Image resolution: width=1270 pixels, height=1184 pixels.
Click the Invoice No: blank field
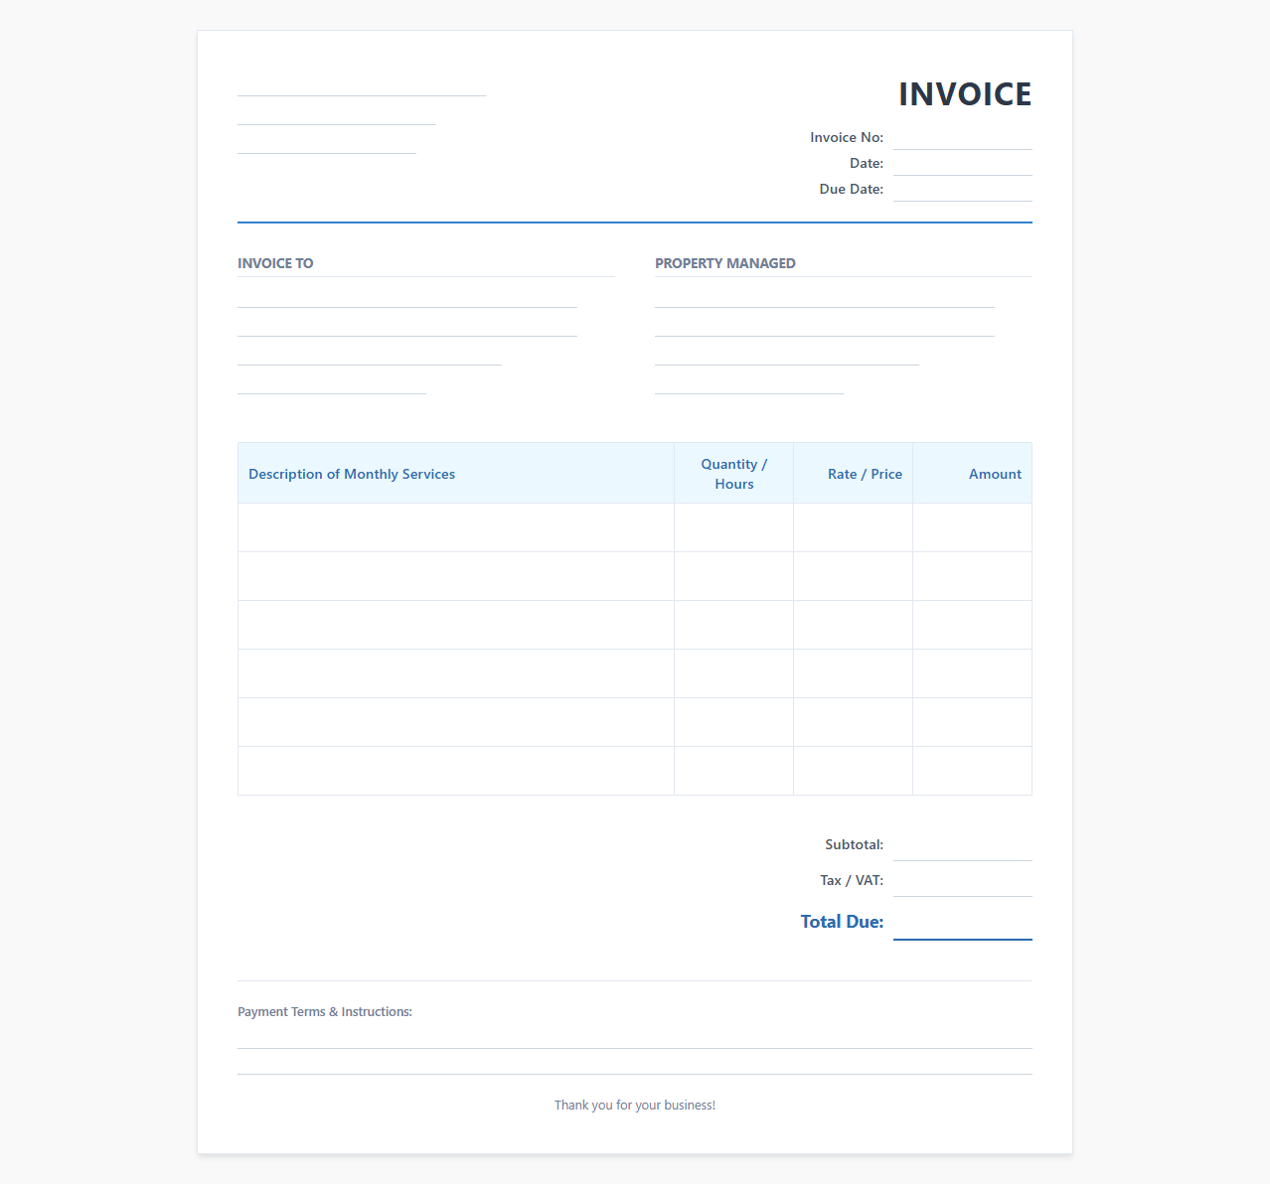[963, 138]
